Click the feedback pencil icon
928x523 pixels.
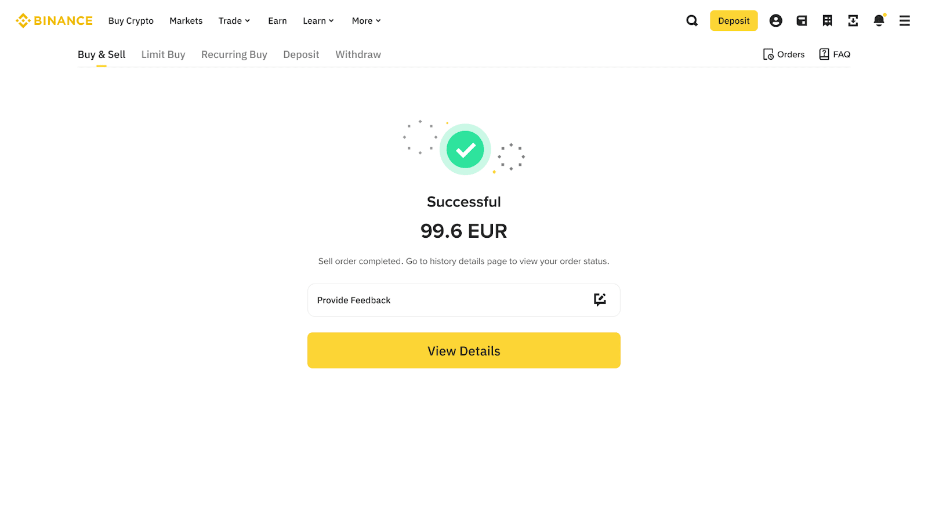pos(600,300)
